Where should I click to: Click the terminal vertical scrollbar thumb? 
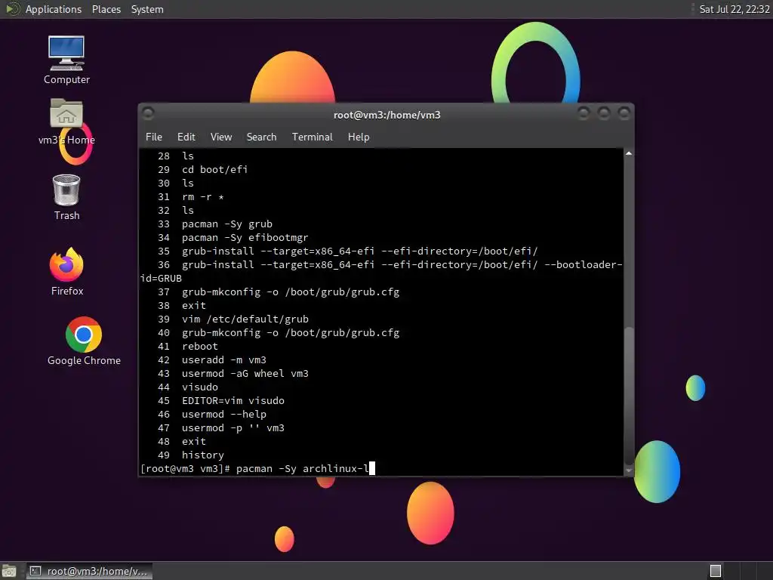pos(629,394)
